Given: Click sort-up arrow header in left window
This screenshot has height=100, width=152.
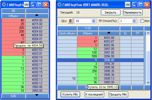Looking at the screenshot, I should coord(37,16).
